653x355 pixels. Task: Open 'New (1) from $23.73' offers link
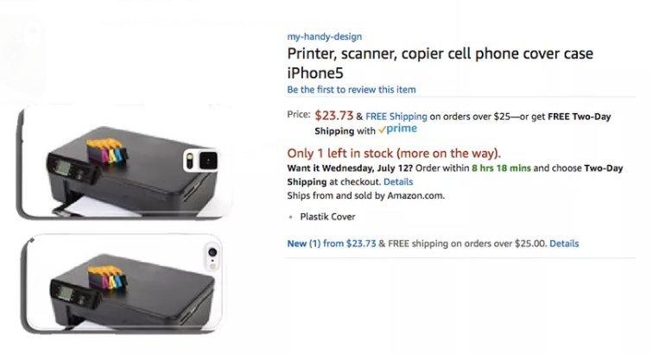[332, 244]
